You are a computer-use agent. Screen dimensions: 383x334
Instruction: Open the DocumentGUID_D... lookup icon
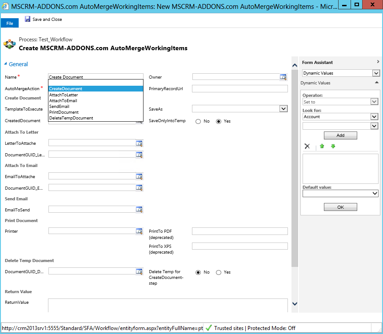(139, 271)
